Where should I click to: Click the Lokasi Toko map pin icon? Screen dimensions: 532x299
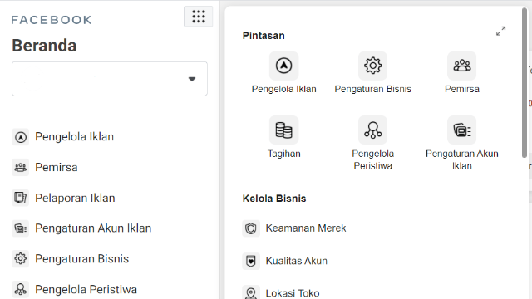click(251, 293)
